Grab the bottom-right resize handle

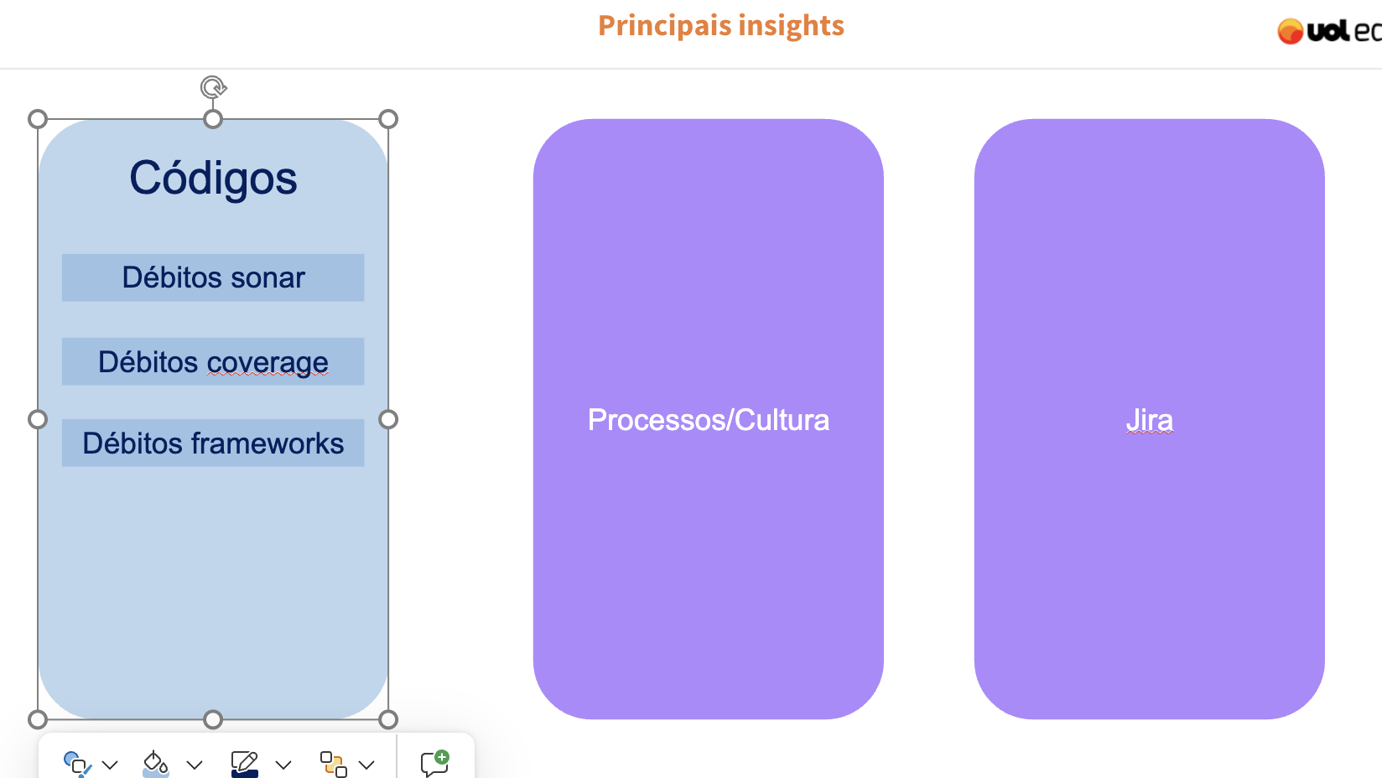(388, 719)
